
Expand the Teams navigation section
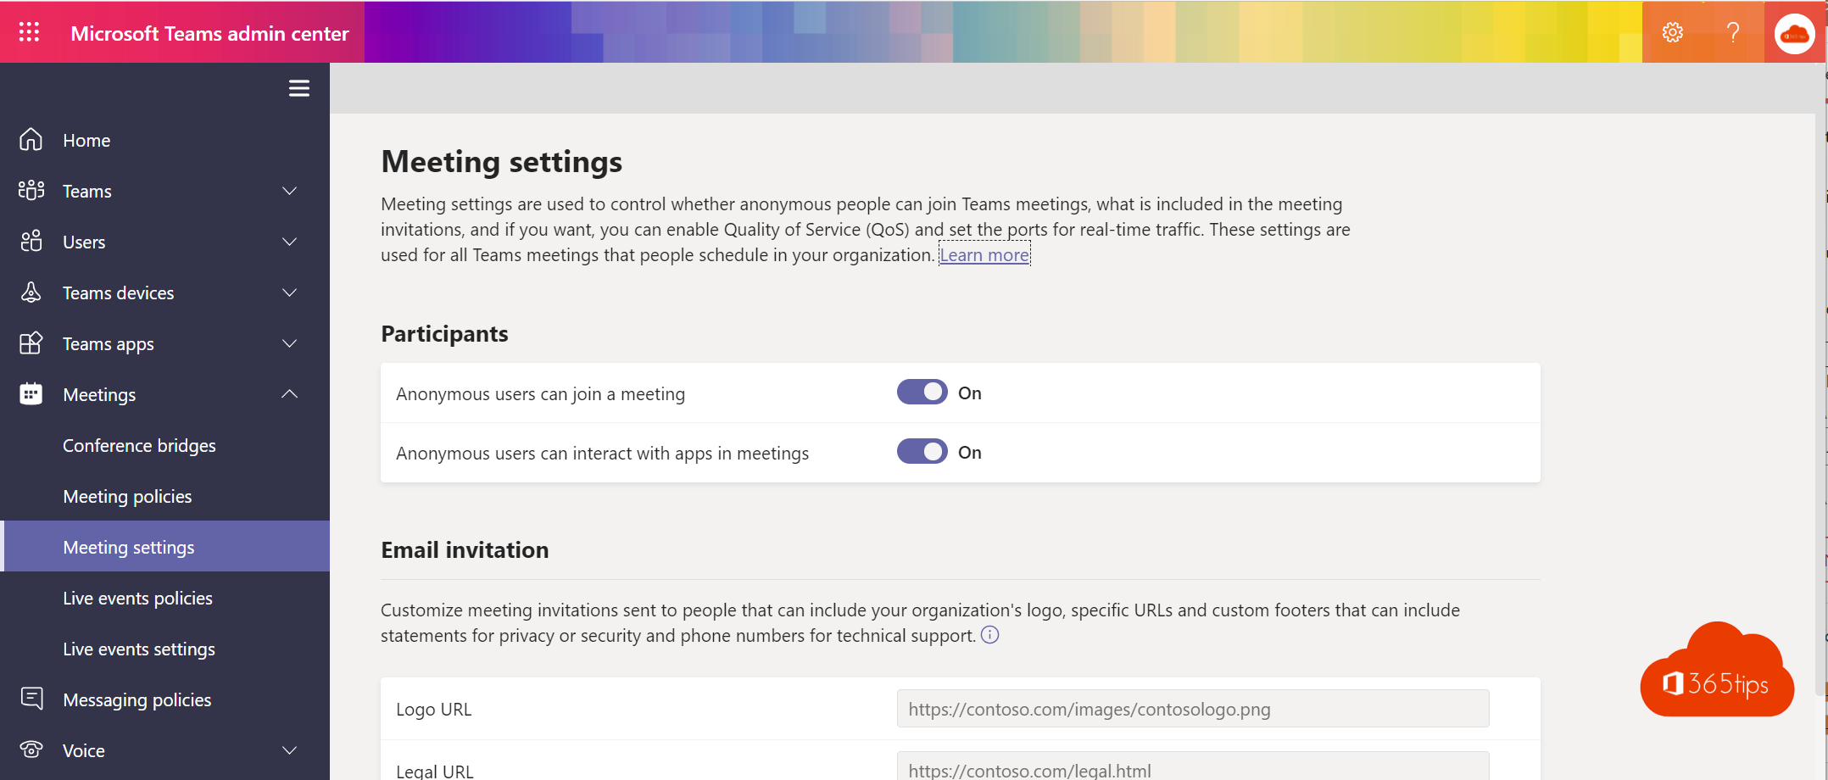pyautogui.click(x=289, y=191)
